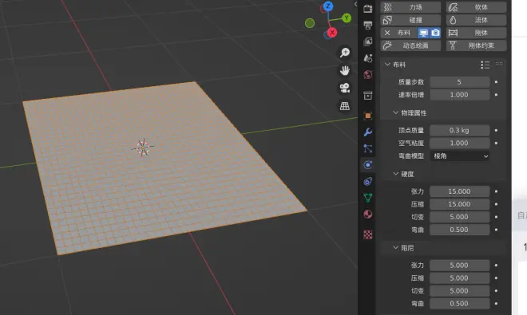Viewport: 527px width, 315px height.
Task: Open the Particles properties tab icon
Action: coord(367,148)
